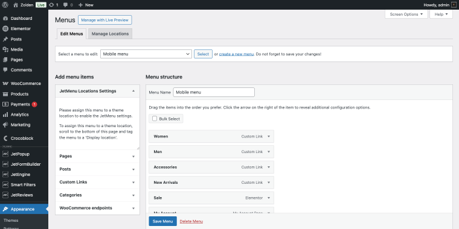
Task: Click the Delete Menu link
Action: pos(191,221)
